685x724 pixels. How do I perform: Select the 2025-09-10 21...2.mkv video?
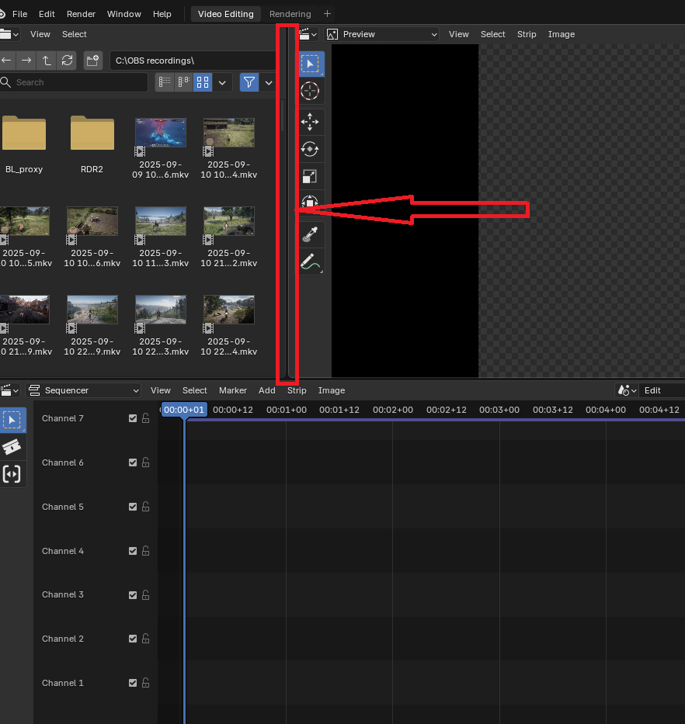tap(229, 237)
